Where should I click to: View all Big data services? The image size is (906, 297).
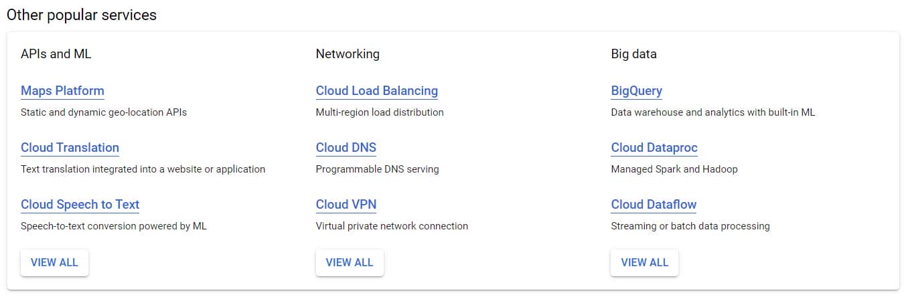point(644,262)
